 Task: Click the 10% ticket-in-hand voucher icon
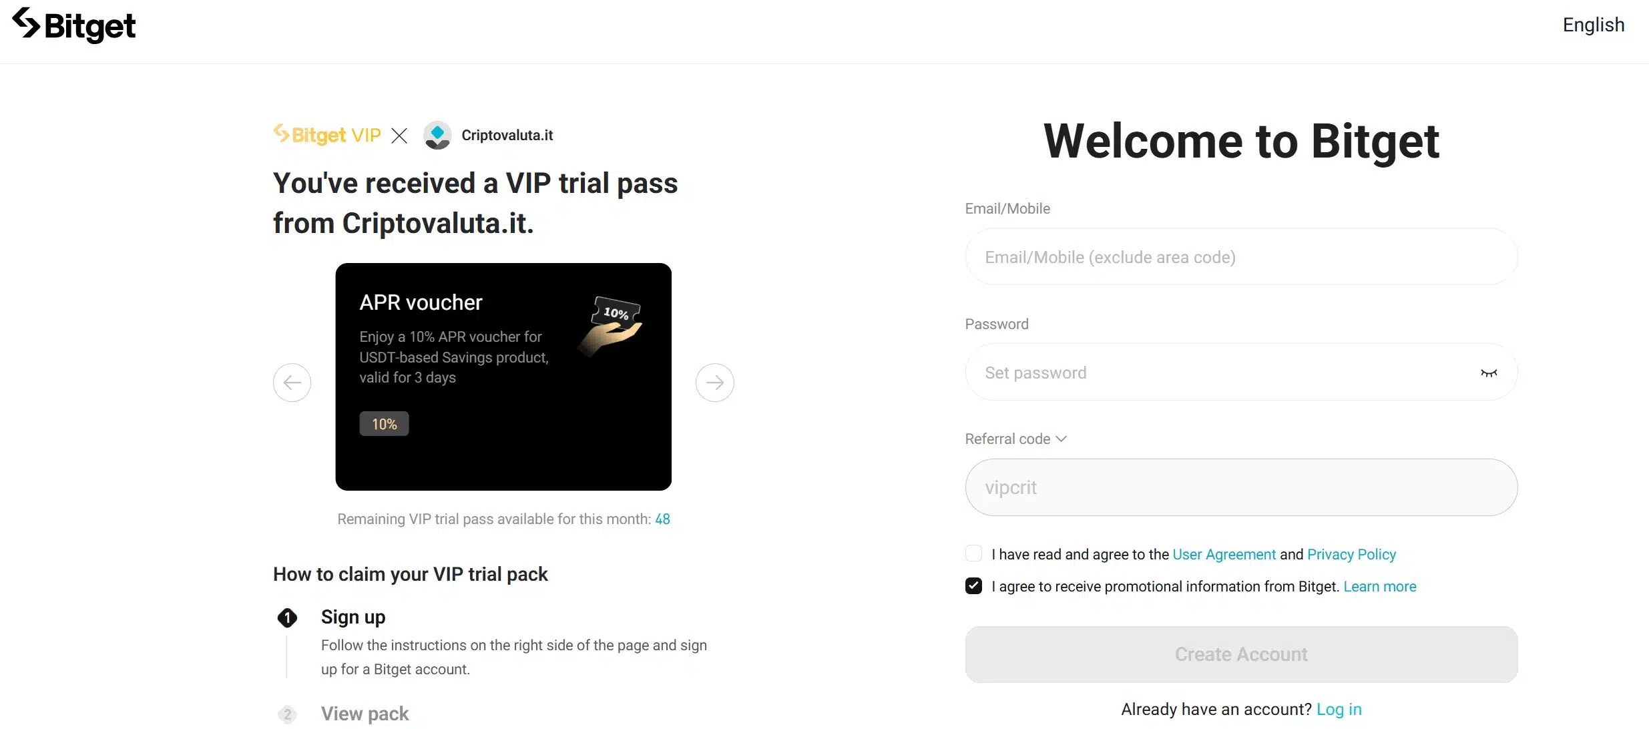(x=612, y=322)
